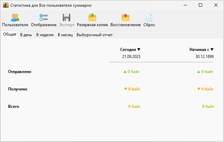Screen dimensions: 224x142
Task: Click the date 30.12.1899
Action: (204, 56)
